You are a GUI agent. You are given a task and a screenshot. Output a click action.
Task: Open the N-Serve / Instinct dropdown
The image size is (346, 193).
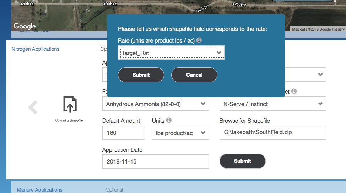coord(272,104)
